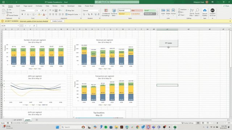Toggle Wrap Text on the cell

tap(70, 10)
